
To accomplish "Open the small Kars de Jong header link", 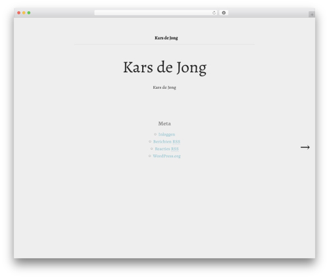I will (166, 38).
